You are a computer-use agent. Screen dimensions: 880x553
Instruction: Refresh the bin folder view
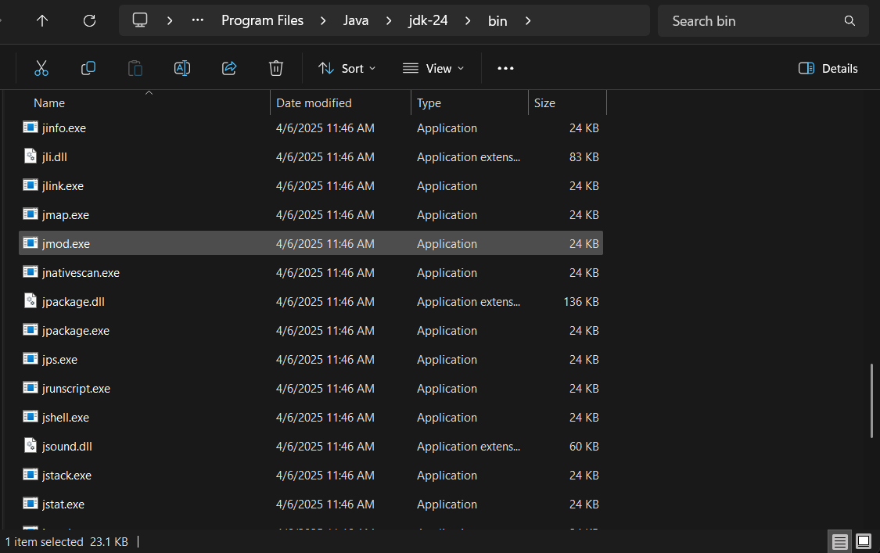89,21
